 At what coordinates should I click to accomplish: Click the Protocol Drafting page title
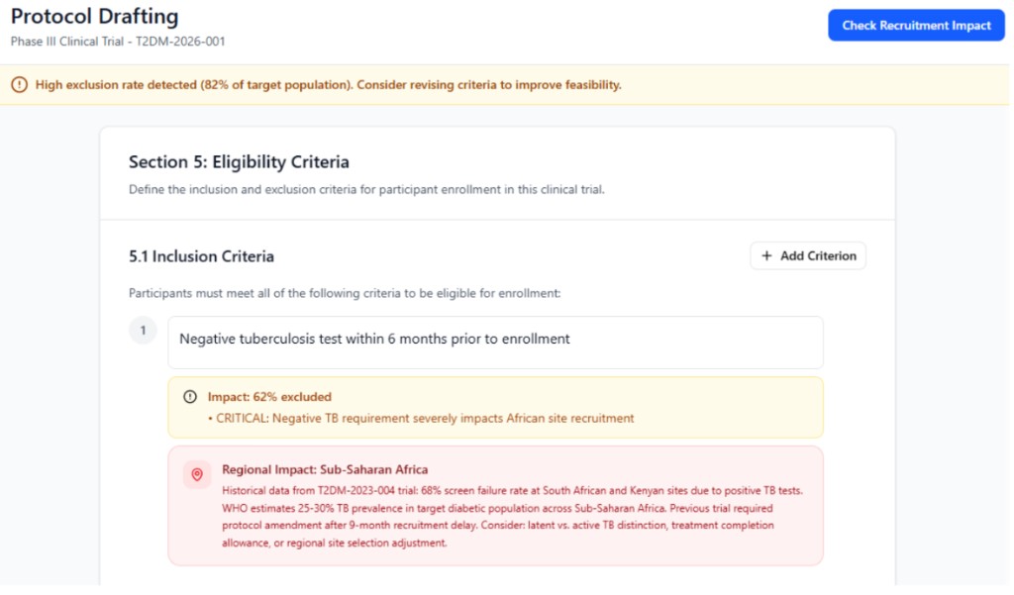[x=94, y=16]
